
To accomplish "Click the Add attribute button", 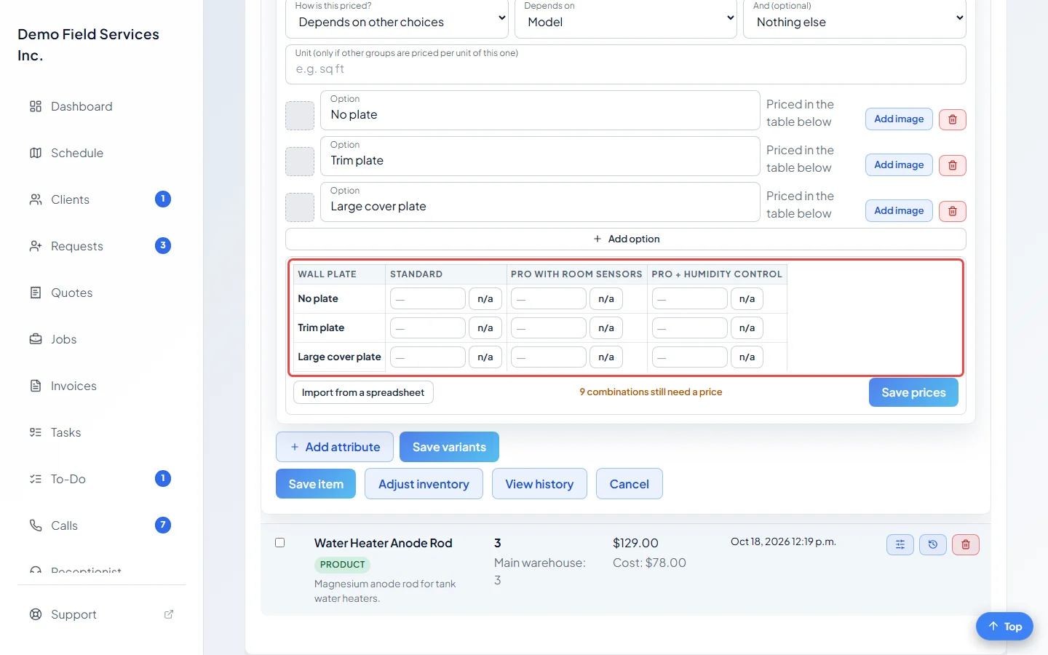I will pos(335,447).
